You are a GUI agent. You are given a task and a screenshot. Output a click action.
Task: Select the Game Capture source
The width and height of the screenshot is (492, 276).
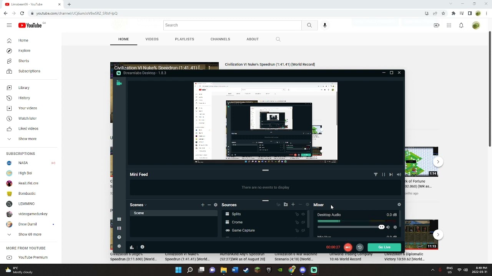coord(265,230)
